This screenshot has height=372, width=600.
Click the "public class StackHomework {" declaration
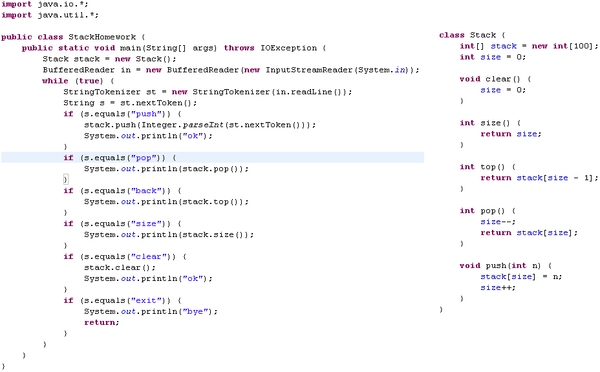coord(73,37)
